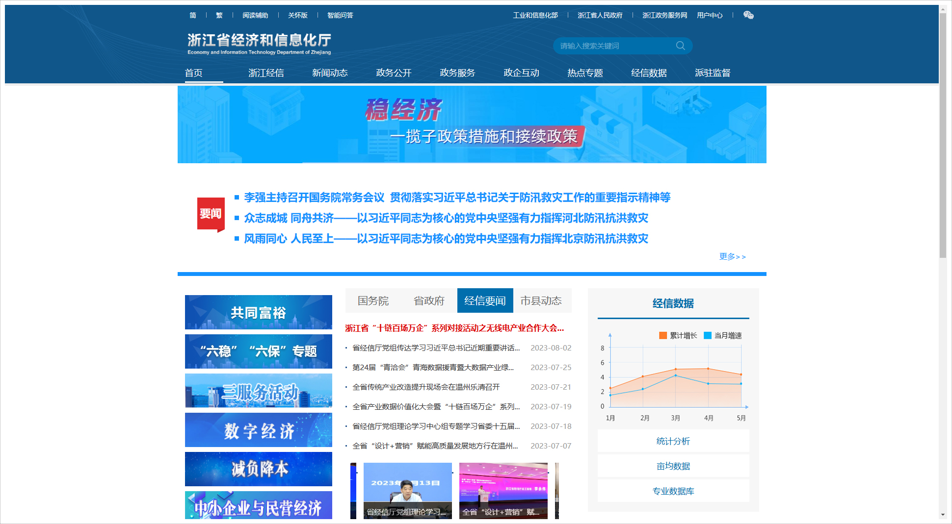The image size is (952, 524).
Task: Open the 专业数据库 link
Action: pos(673,491)
